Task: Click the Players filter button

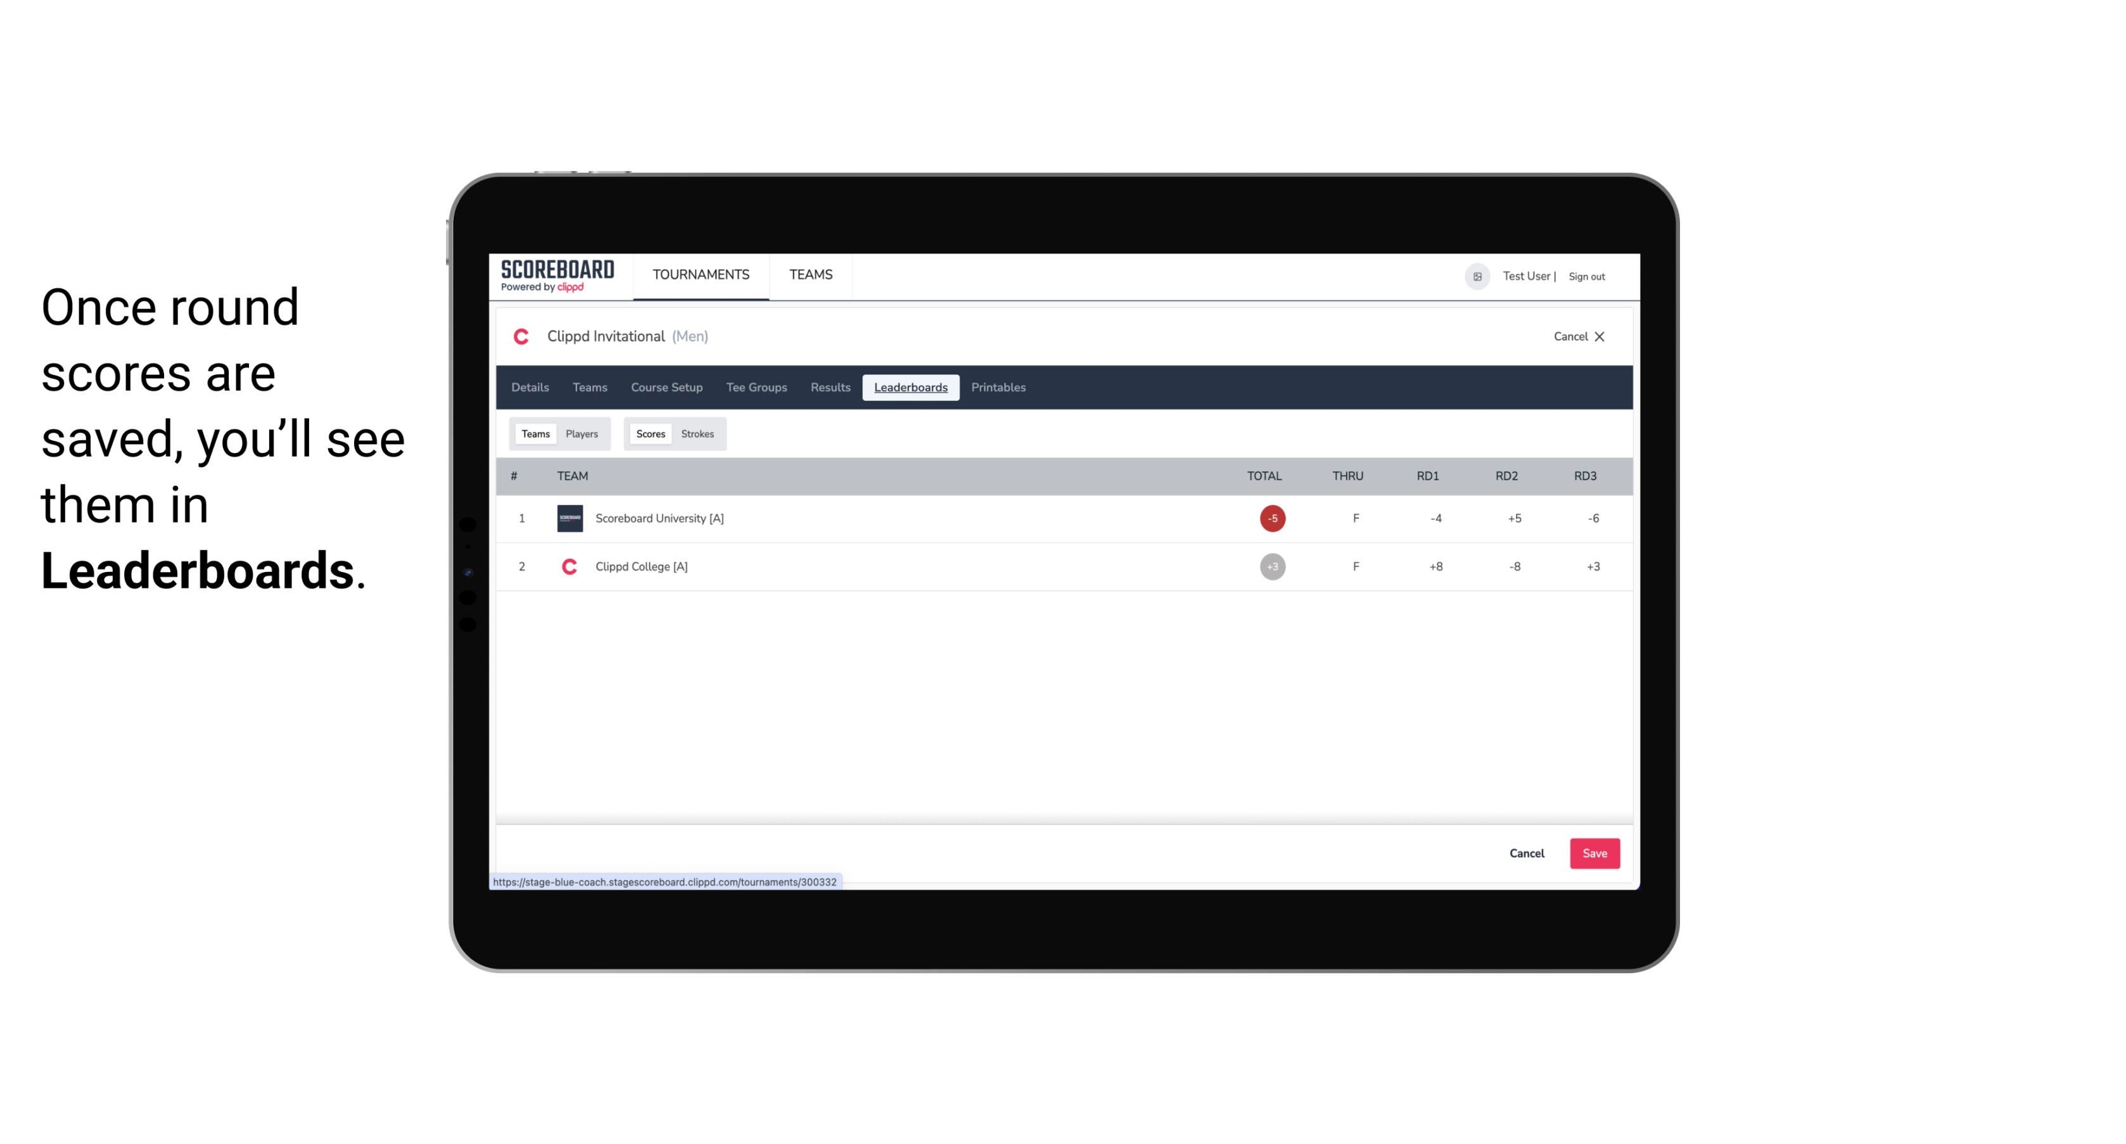Action: (x=582, y=434)
